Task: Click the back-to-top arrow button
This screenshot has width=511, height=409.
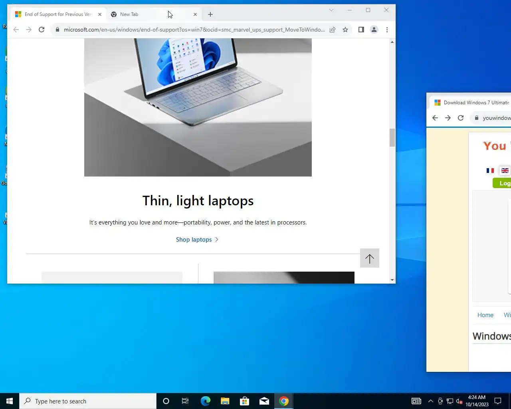Action: coord(370,258)
